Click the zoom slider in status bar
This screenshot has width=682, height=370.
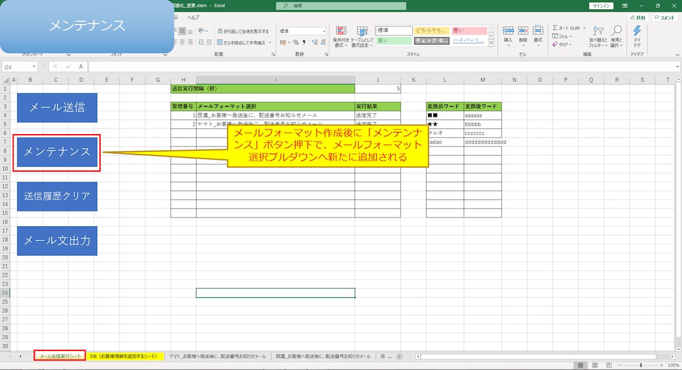[x=641, y=365]
